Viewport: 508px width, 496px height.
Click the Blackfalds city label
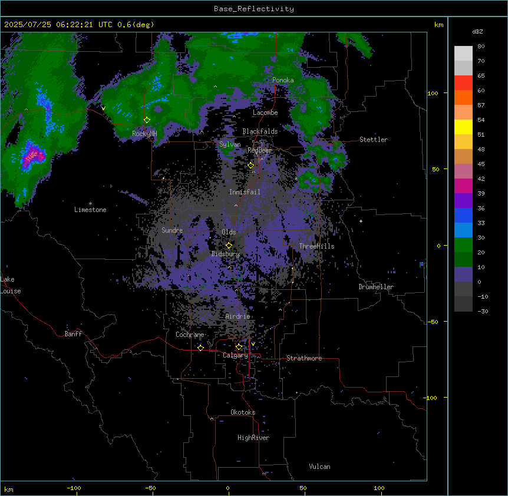click(260, 131)
